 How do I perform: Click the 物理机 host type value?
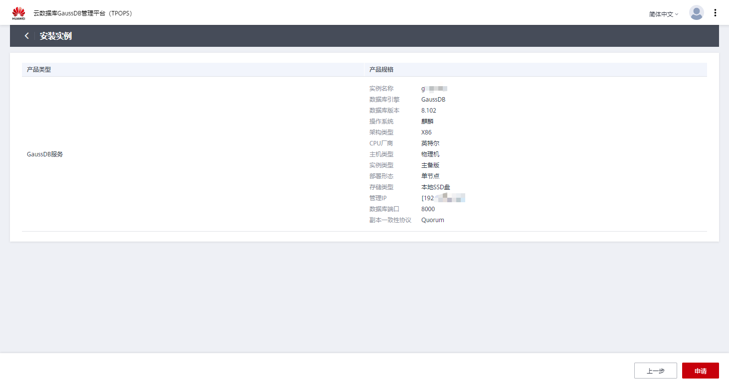tap(430, 154)
